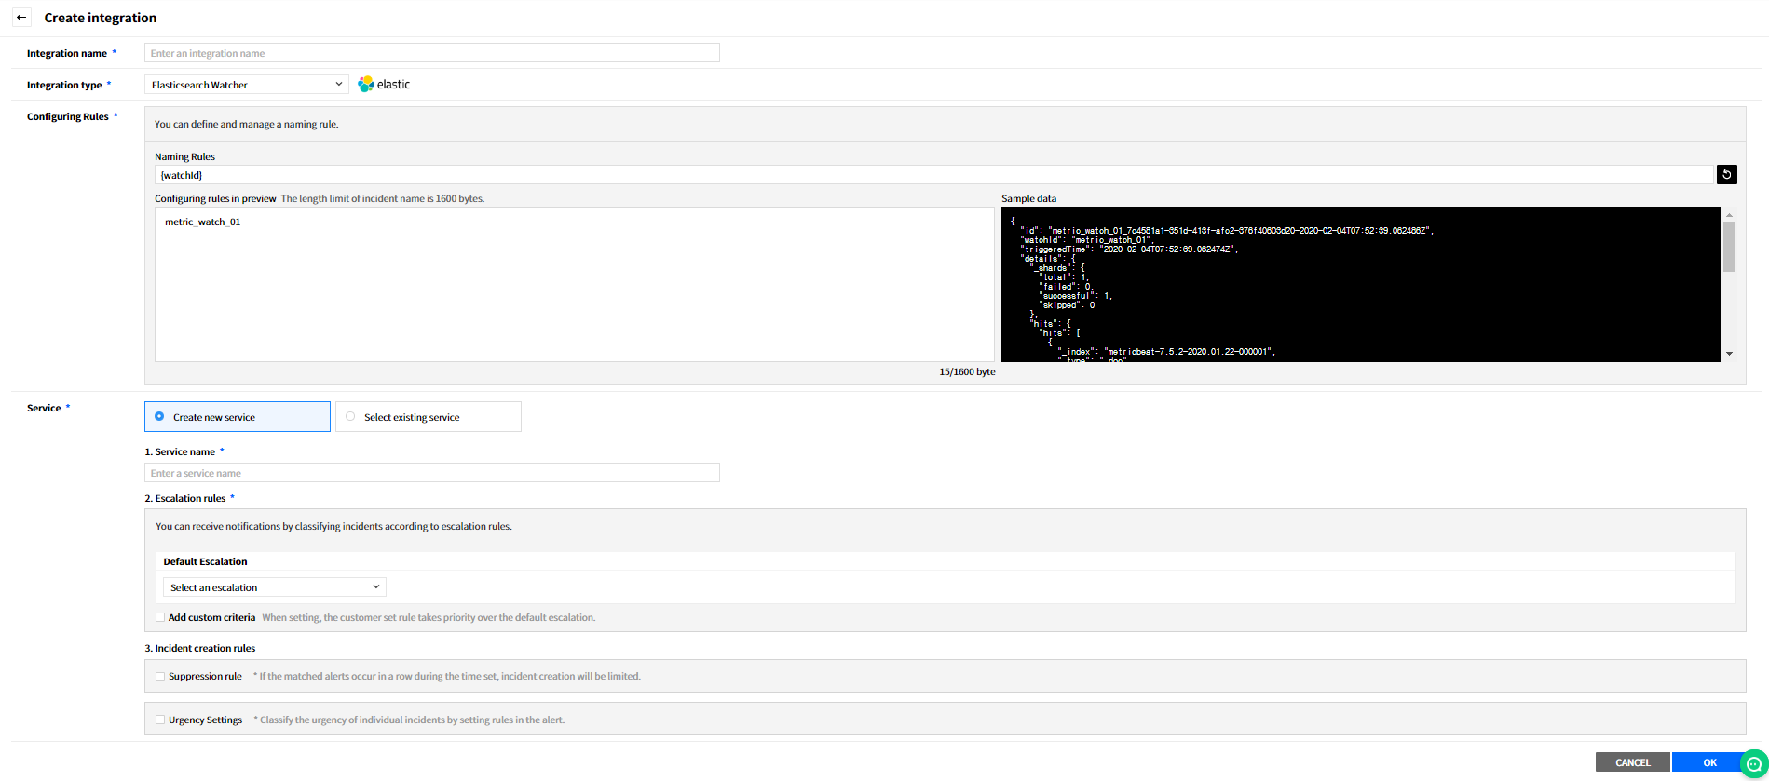1769x781 pixels.
Task: Reset naming rules with refresh icon
Action: pyautogui.click(x=1726, y=175)
